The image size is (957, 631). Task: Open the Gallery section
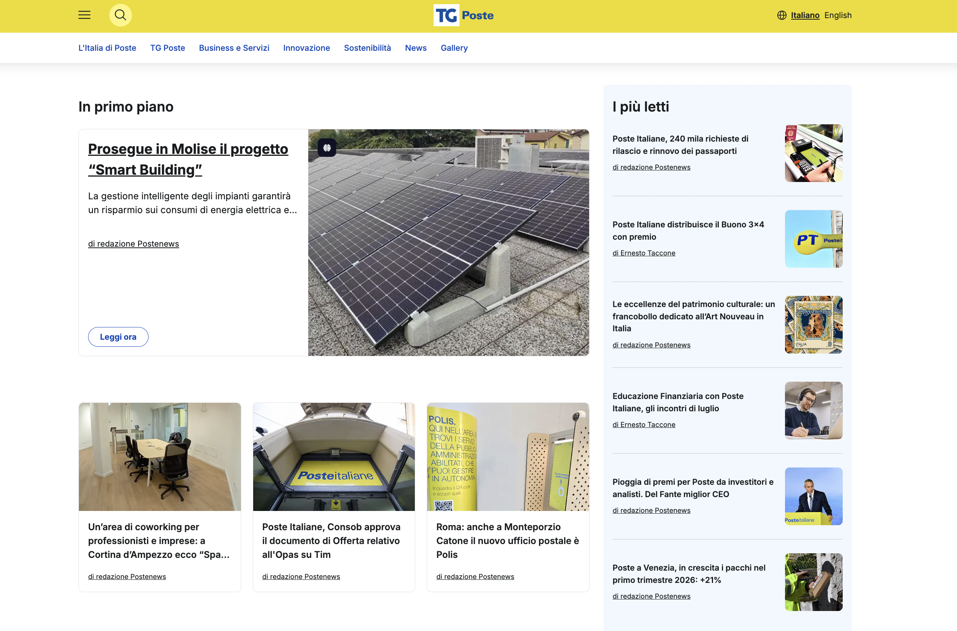[x=454, y=48]
